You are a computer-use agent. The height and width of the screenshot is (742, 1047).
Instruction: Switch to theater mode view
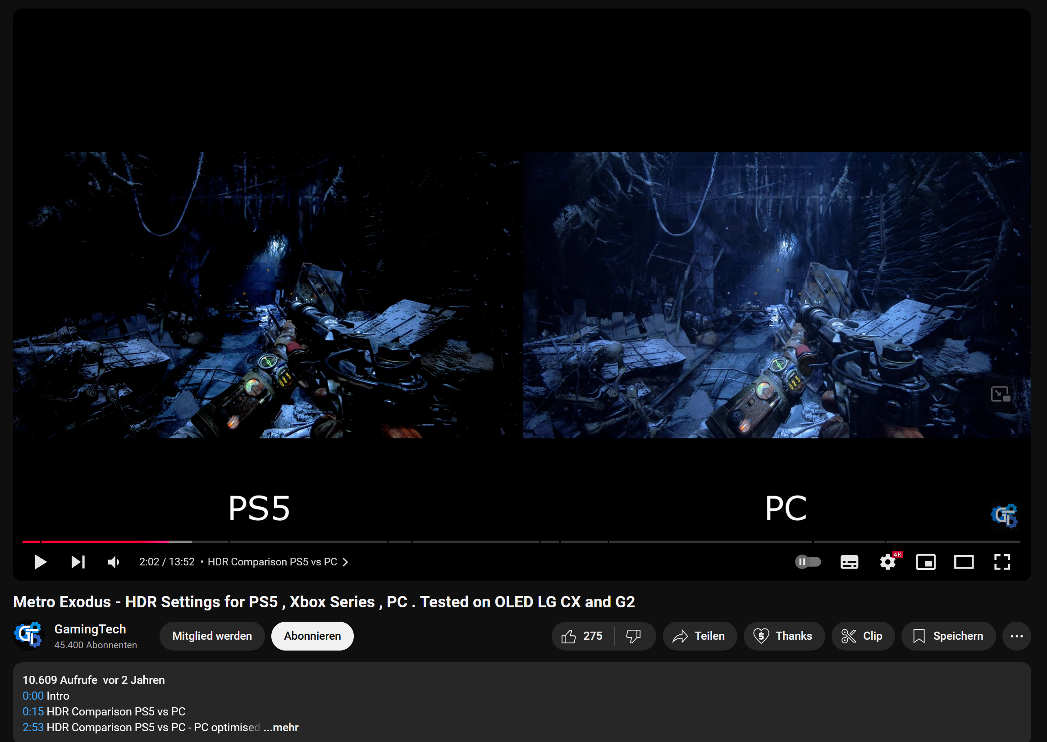pos(963,562)
